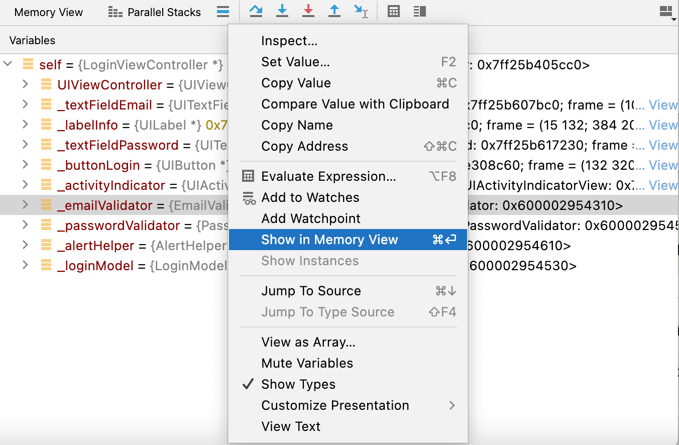Choose Jump To Source
This screenshot has height=445, width=679.
pyautogui.click(x=348, y=291)
